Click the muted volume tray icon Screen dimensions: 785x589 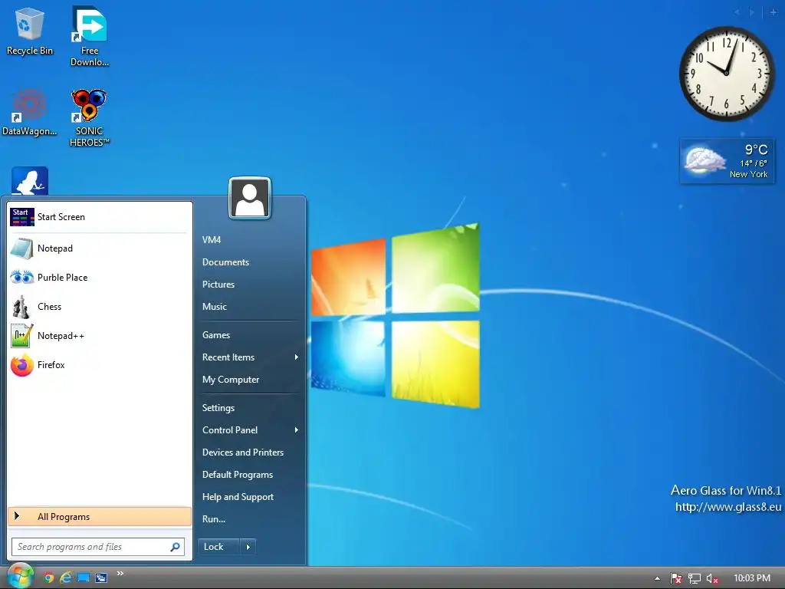tap(712, 578)
